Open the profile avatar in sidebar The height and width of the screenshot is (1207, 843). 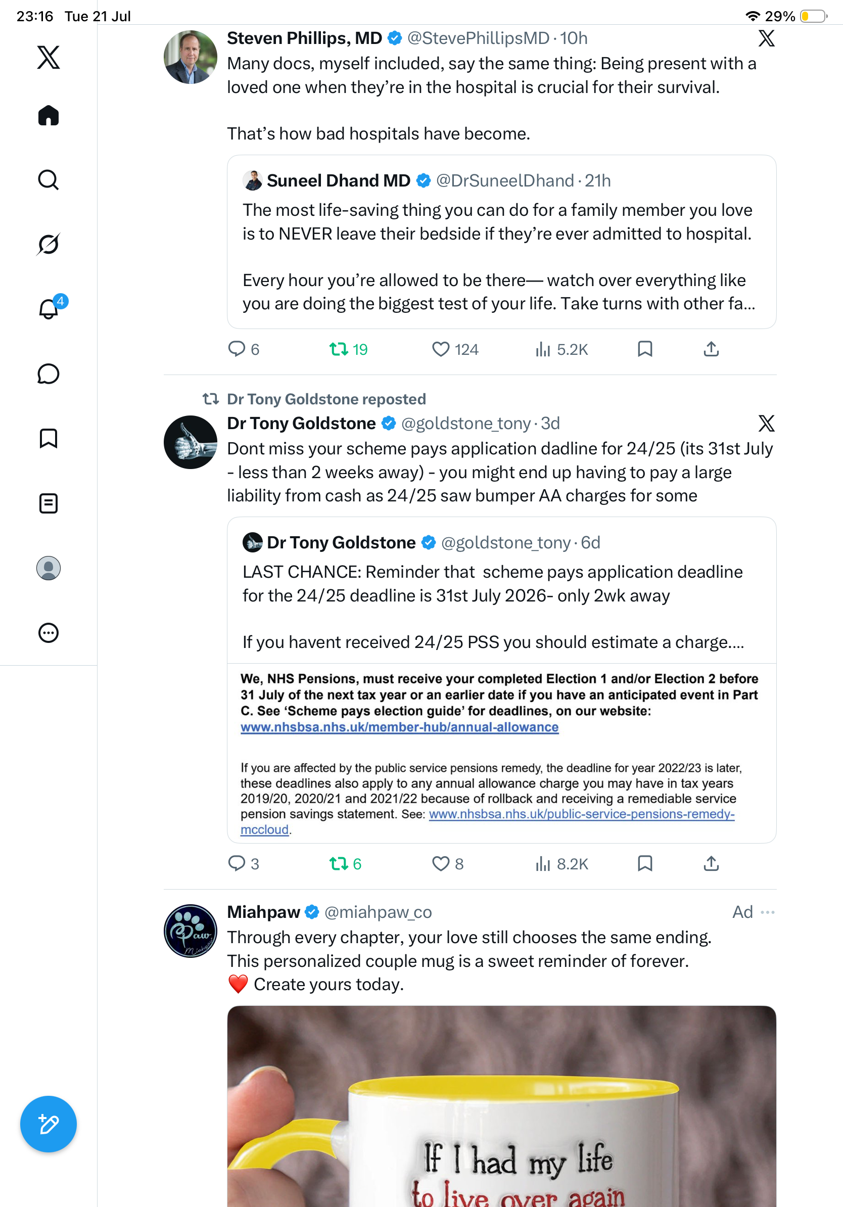point(49,568)
